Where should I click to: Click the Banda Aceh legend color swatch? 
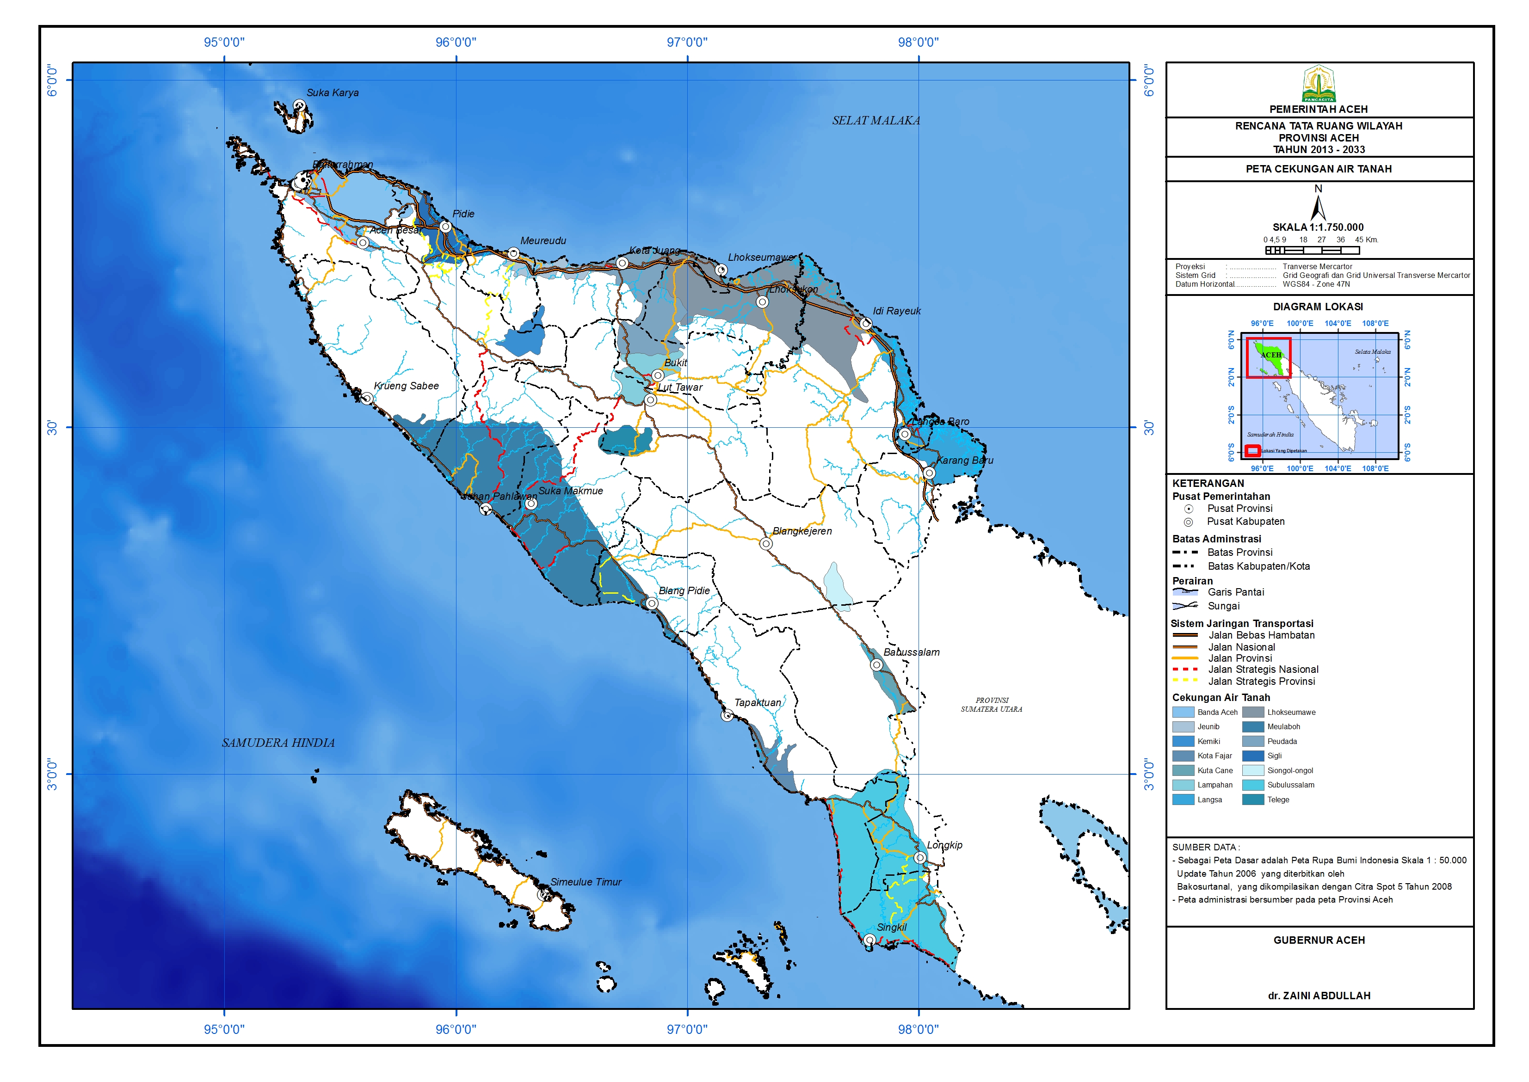coord(1183,712)
